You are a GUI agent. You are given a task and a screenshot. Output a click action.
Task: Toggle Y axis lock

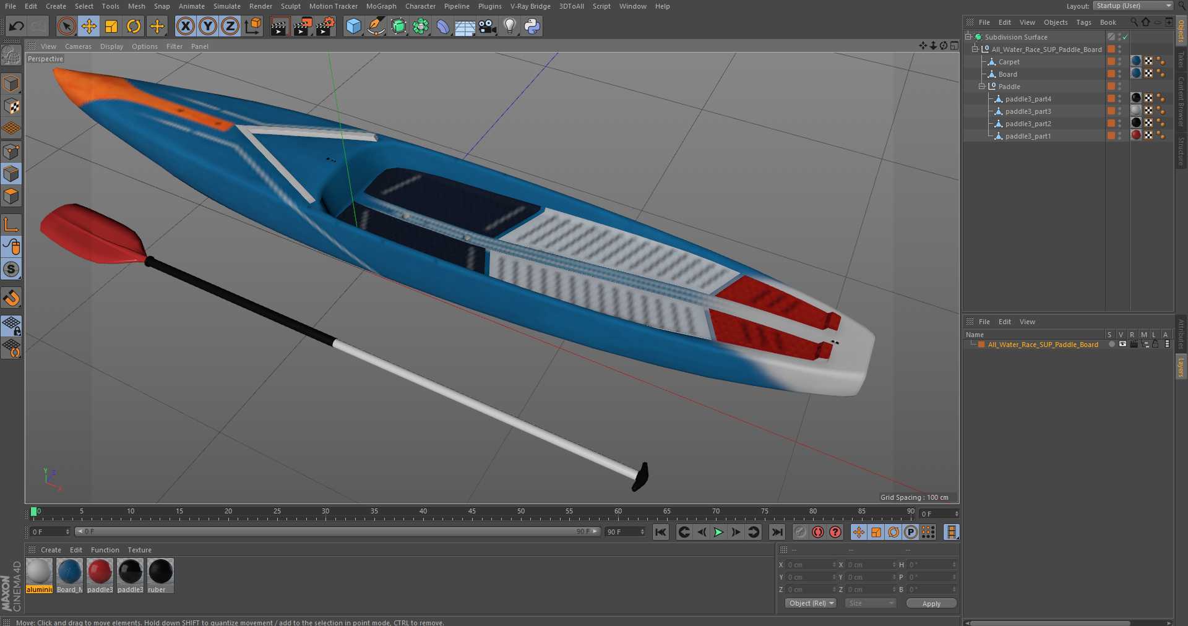[208, 26]
